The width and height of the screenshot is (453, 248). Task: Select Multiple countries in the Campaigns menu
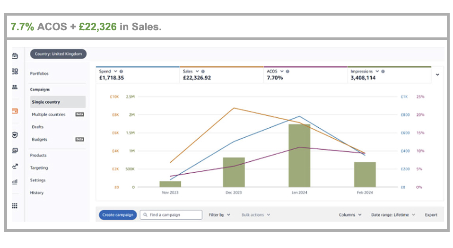pos(49,115)
